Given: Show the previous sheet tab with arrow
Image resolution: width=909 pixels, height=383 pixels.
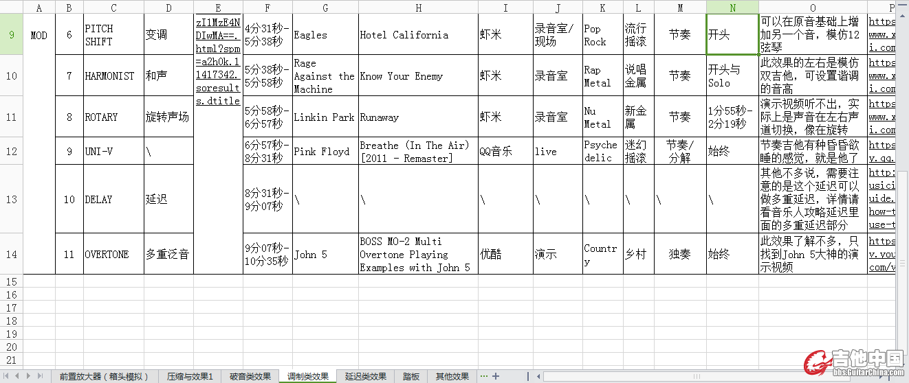Looking at the screenshot, I should [19, 376].
